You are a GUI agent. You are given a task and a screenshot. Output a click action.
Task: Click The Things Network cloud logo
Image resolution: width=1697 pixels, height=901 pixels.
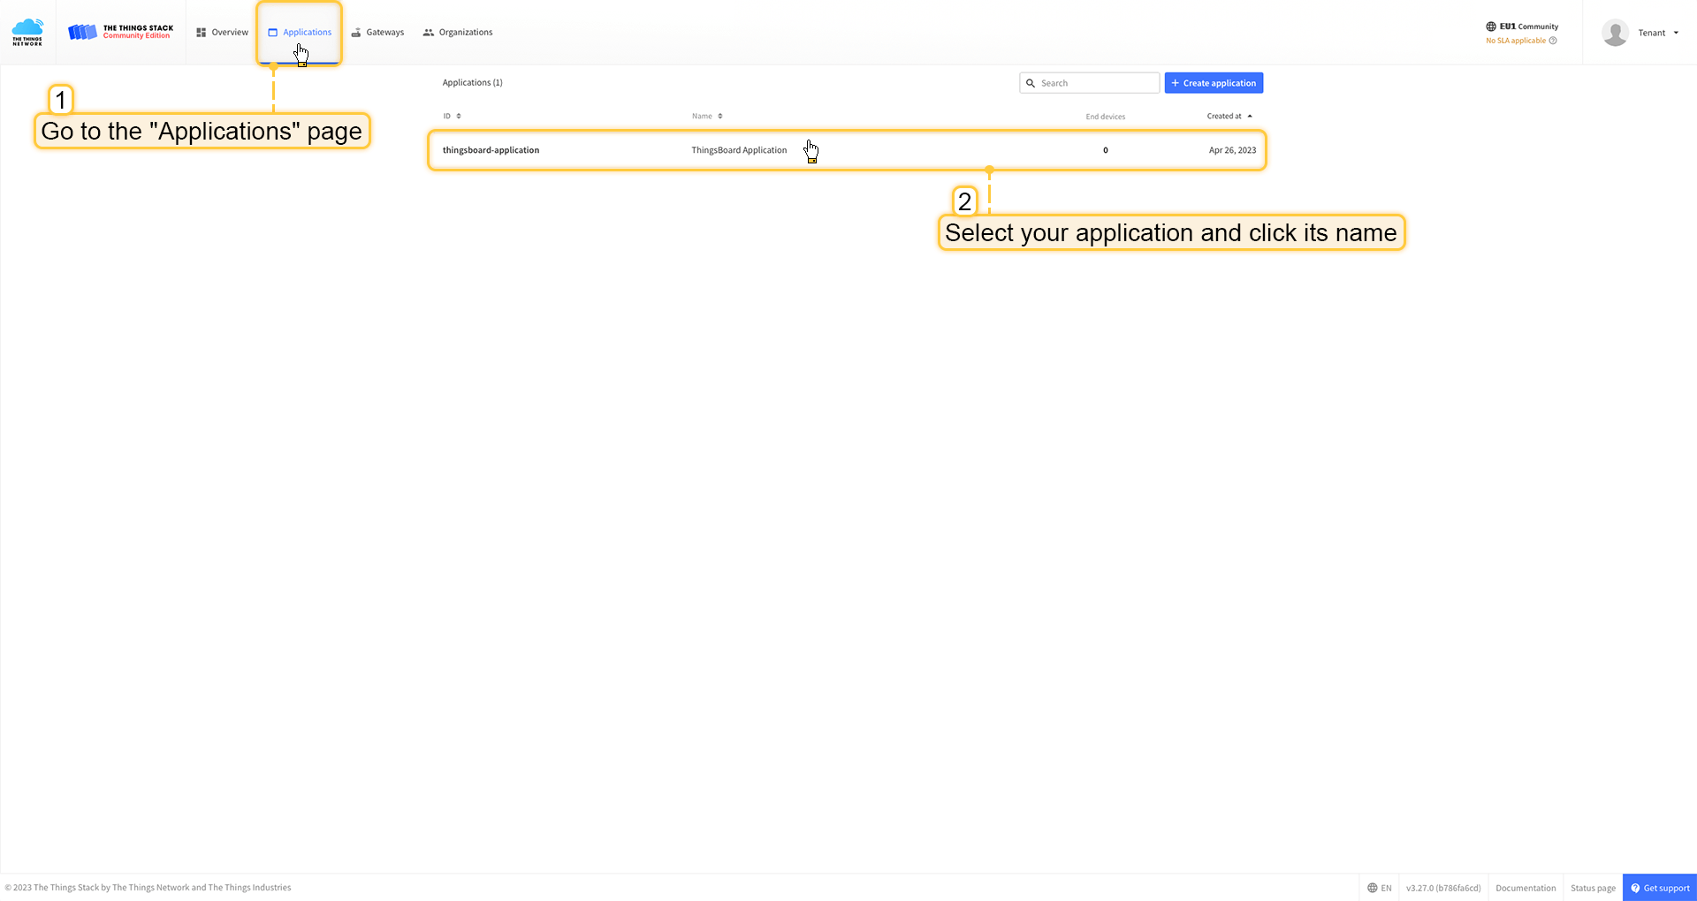[27, 32]
